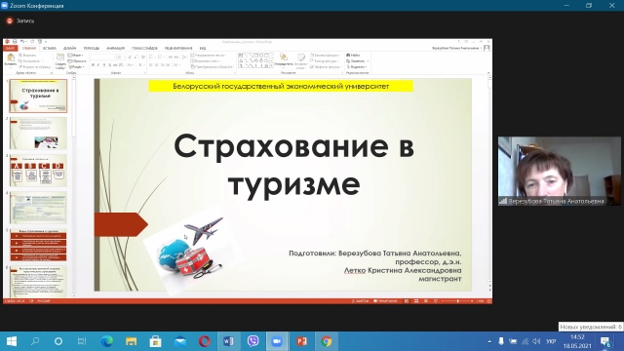Toggle Underline formatting in Font group
This screenshot has width=624, height=351.
[104, 65]
